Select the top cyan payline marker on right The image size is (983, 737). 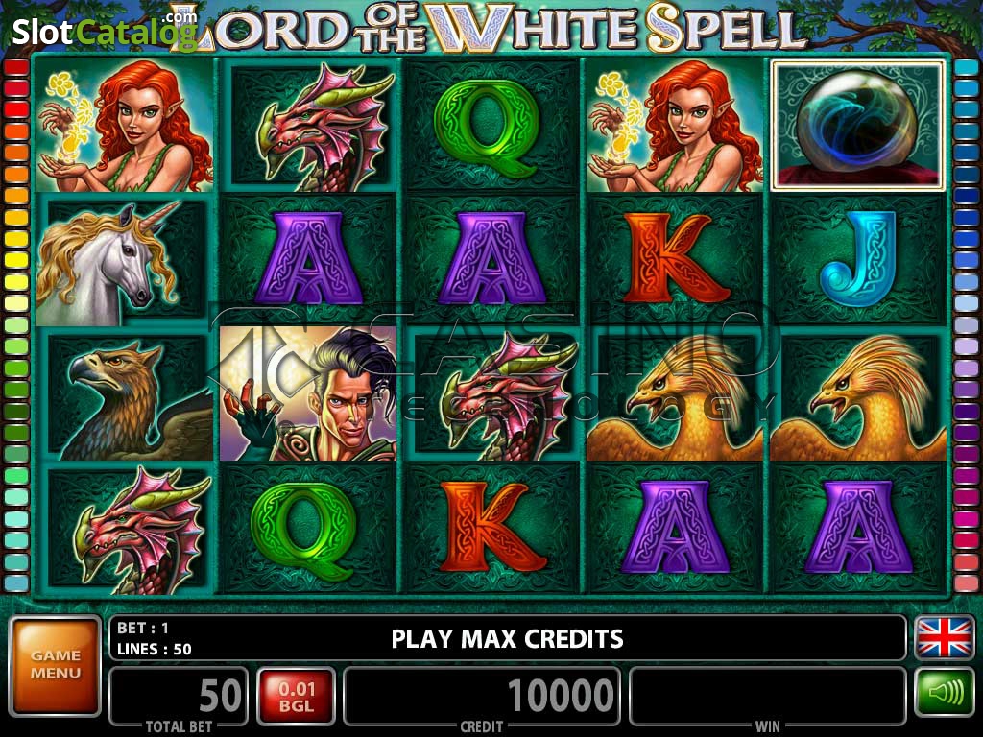coord(966,68)
